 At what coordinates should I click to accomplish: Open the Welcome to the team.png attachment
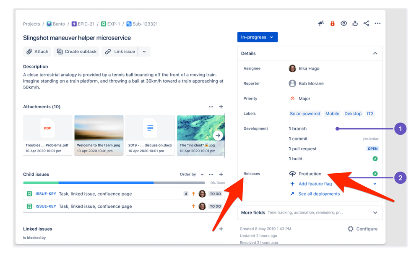(x=99, y=136)
